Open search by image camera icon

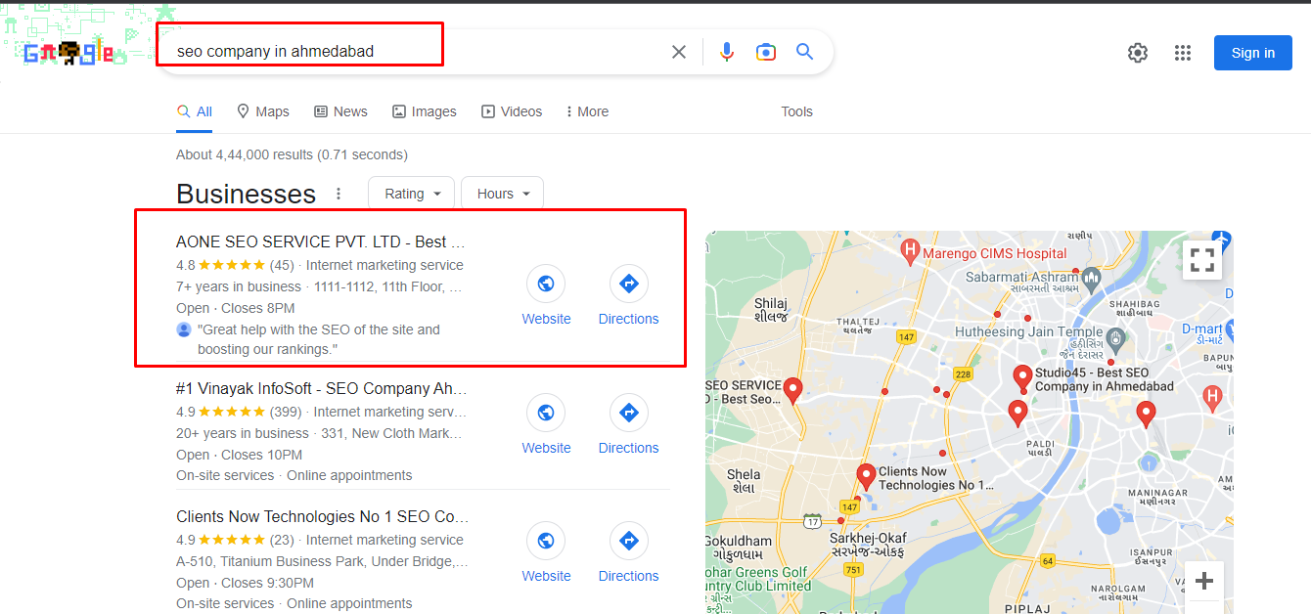pyautogui.click(x=765, y=52)
